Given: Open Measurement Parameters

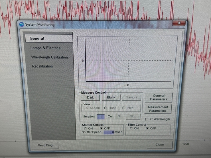Looking at the screenshot, I should [x=158, y=109].
